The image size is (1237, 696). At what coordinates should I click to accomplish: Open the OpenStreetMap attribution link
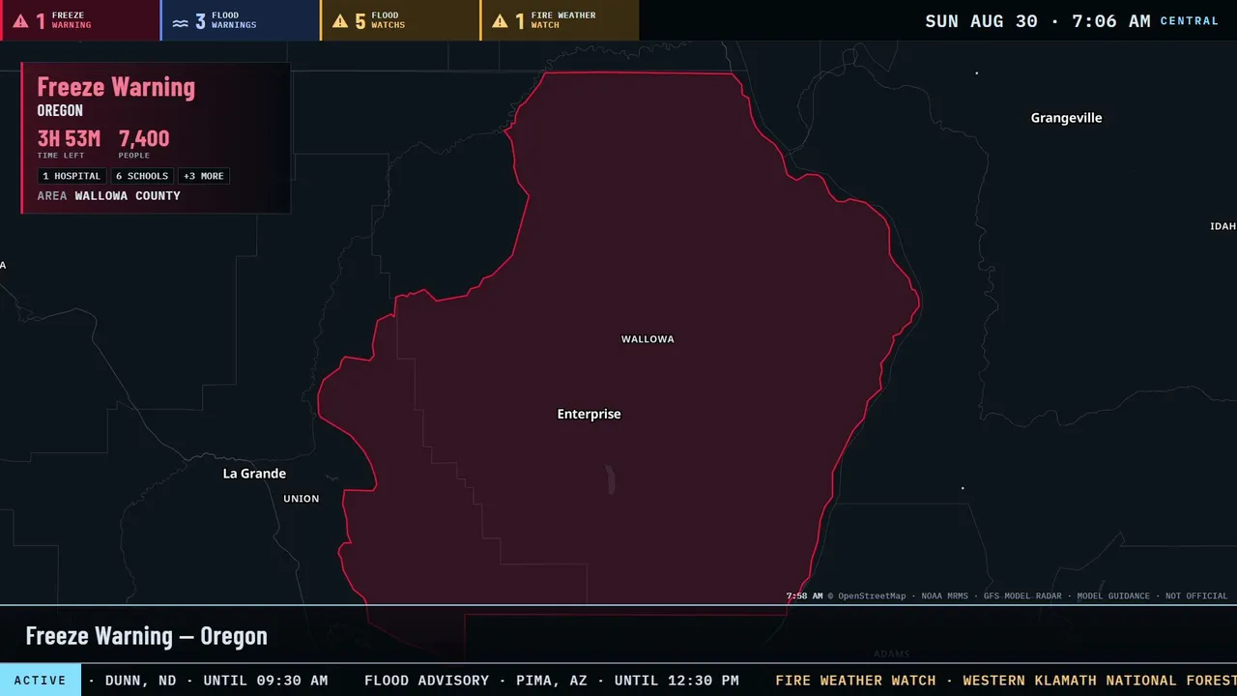867,596
